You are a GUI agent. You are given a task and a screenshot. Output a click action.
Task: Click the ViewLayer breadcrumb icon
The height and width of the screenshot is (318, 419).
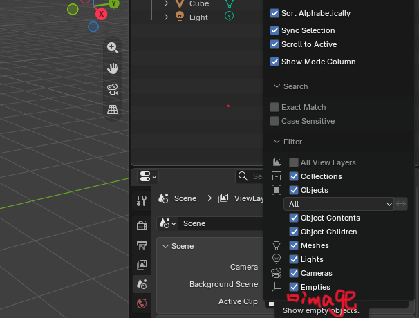pyautogui.click(x=223, y=198)
